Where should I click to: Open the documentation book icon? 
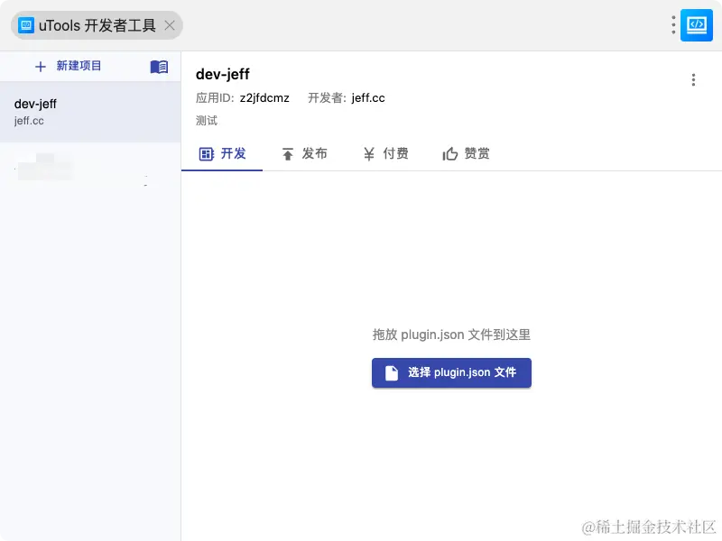pos(159,67)
